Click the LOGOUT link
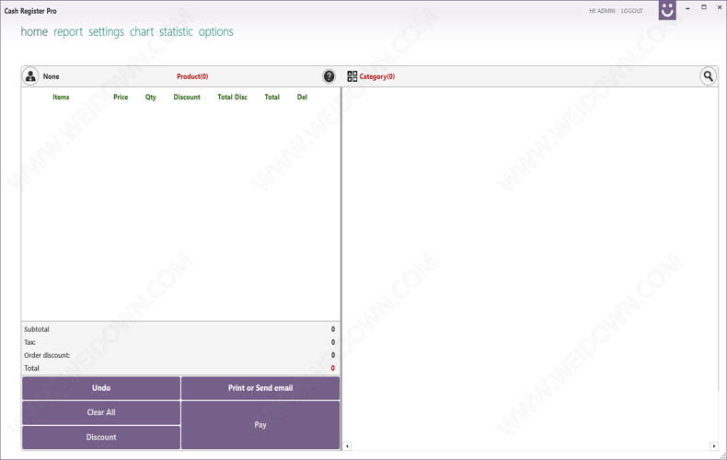Viewport: 727px width, 460px height. 632,11
